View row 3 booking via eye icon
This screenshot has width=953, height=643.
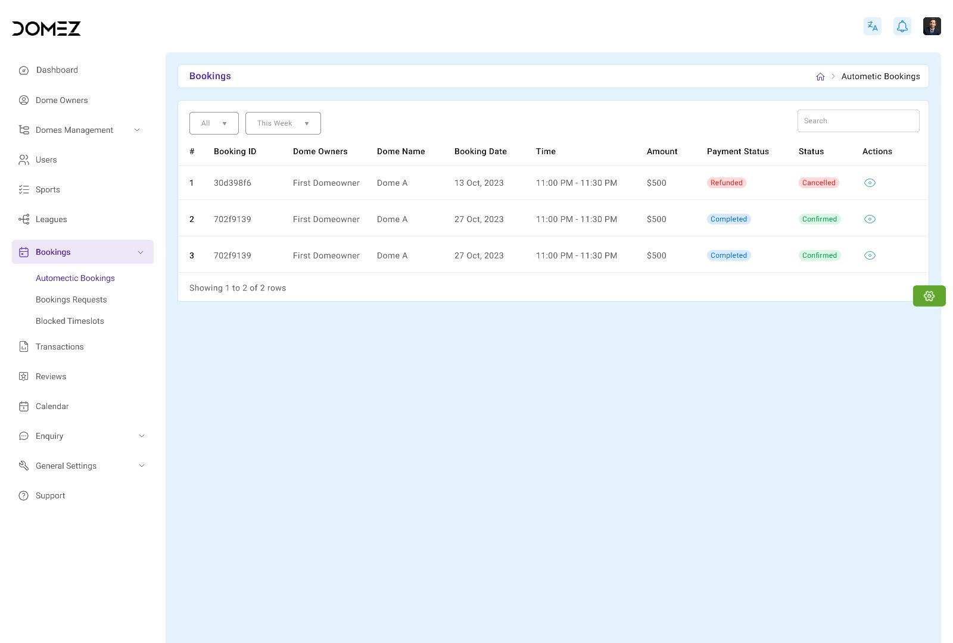pyautogui.click(x=870, y=255)
